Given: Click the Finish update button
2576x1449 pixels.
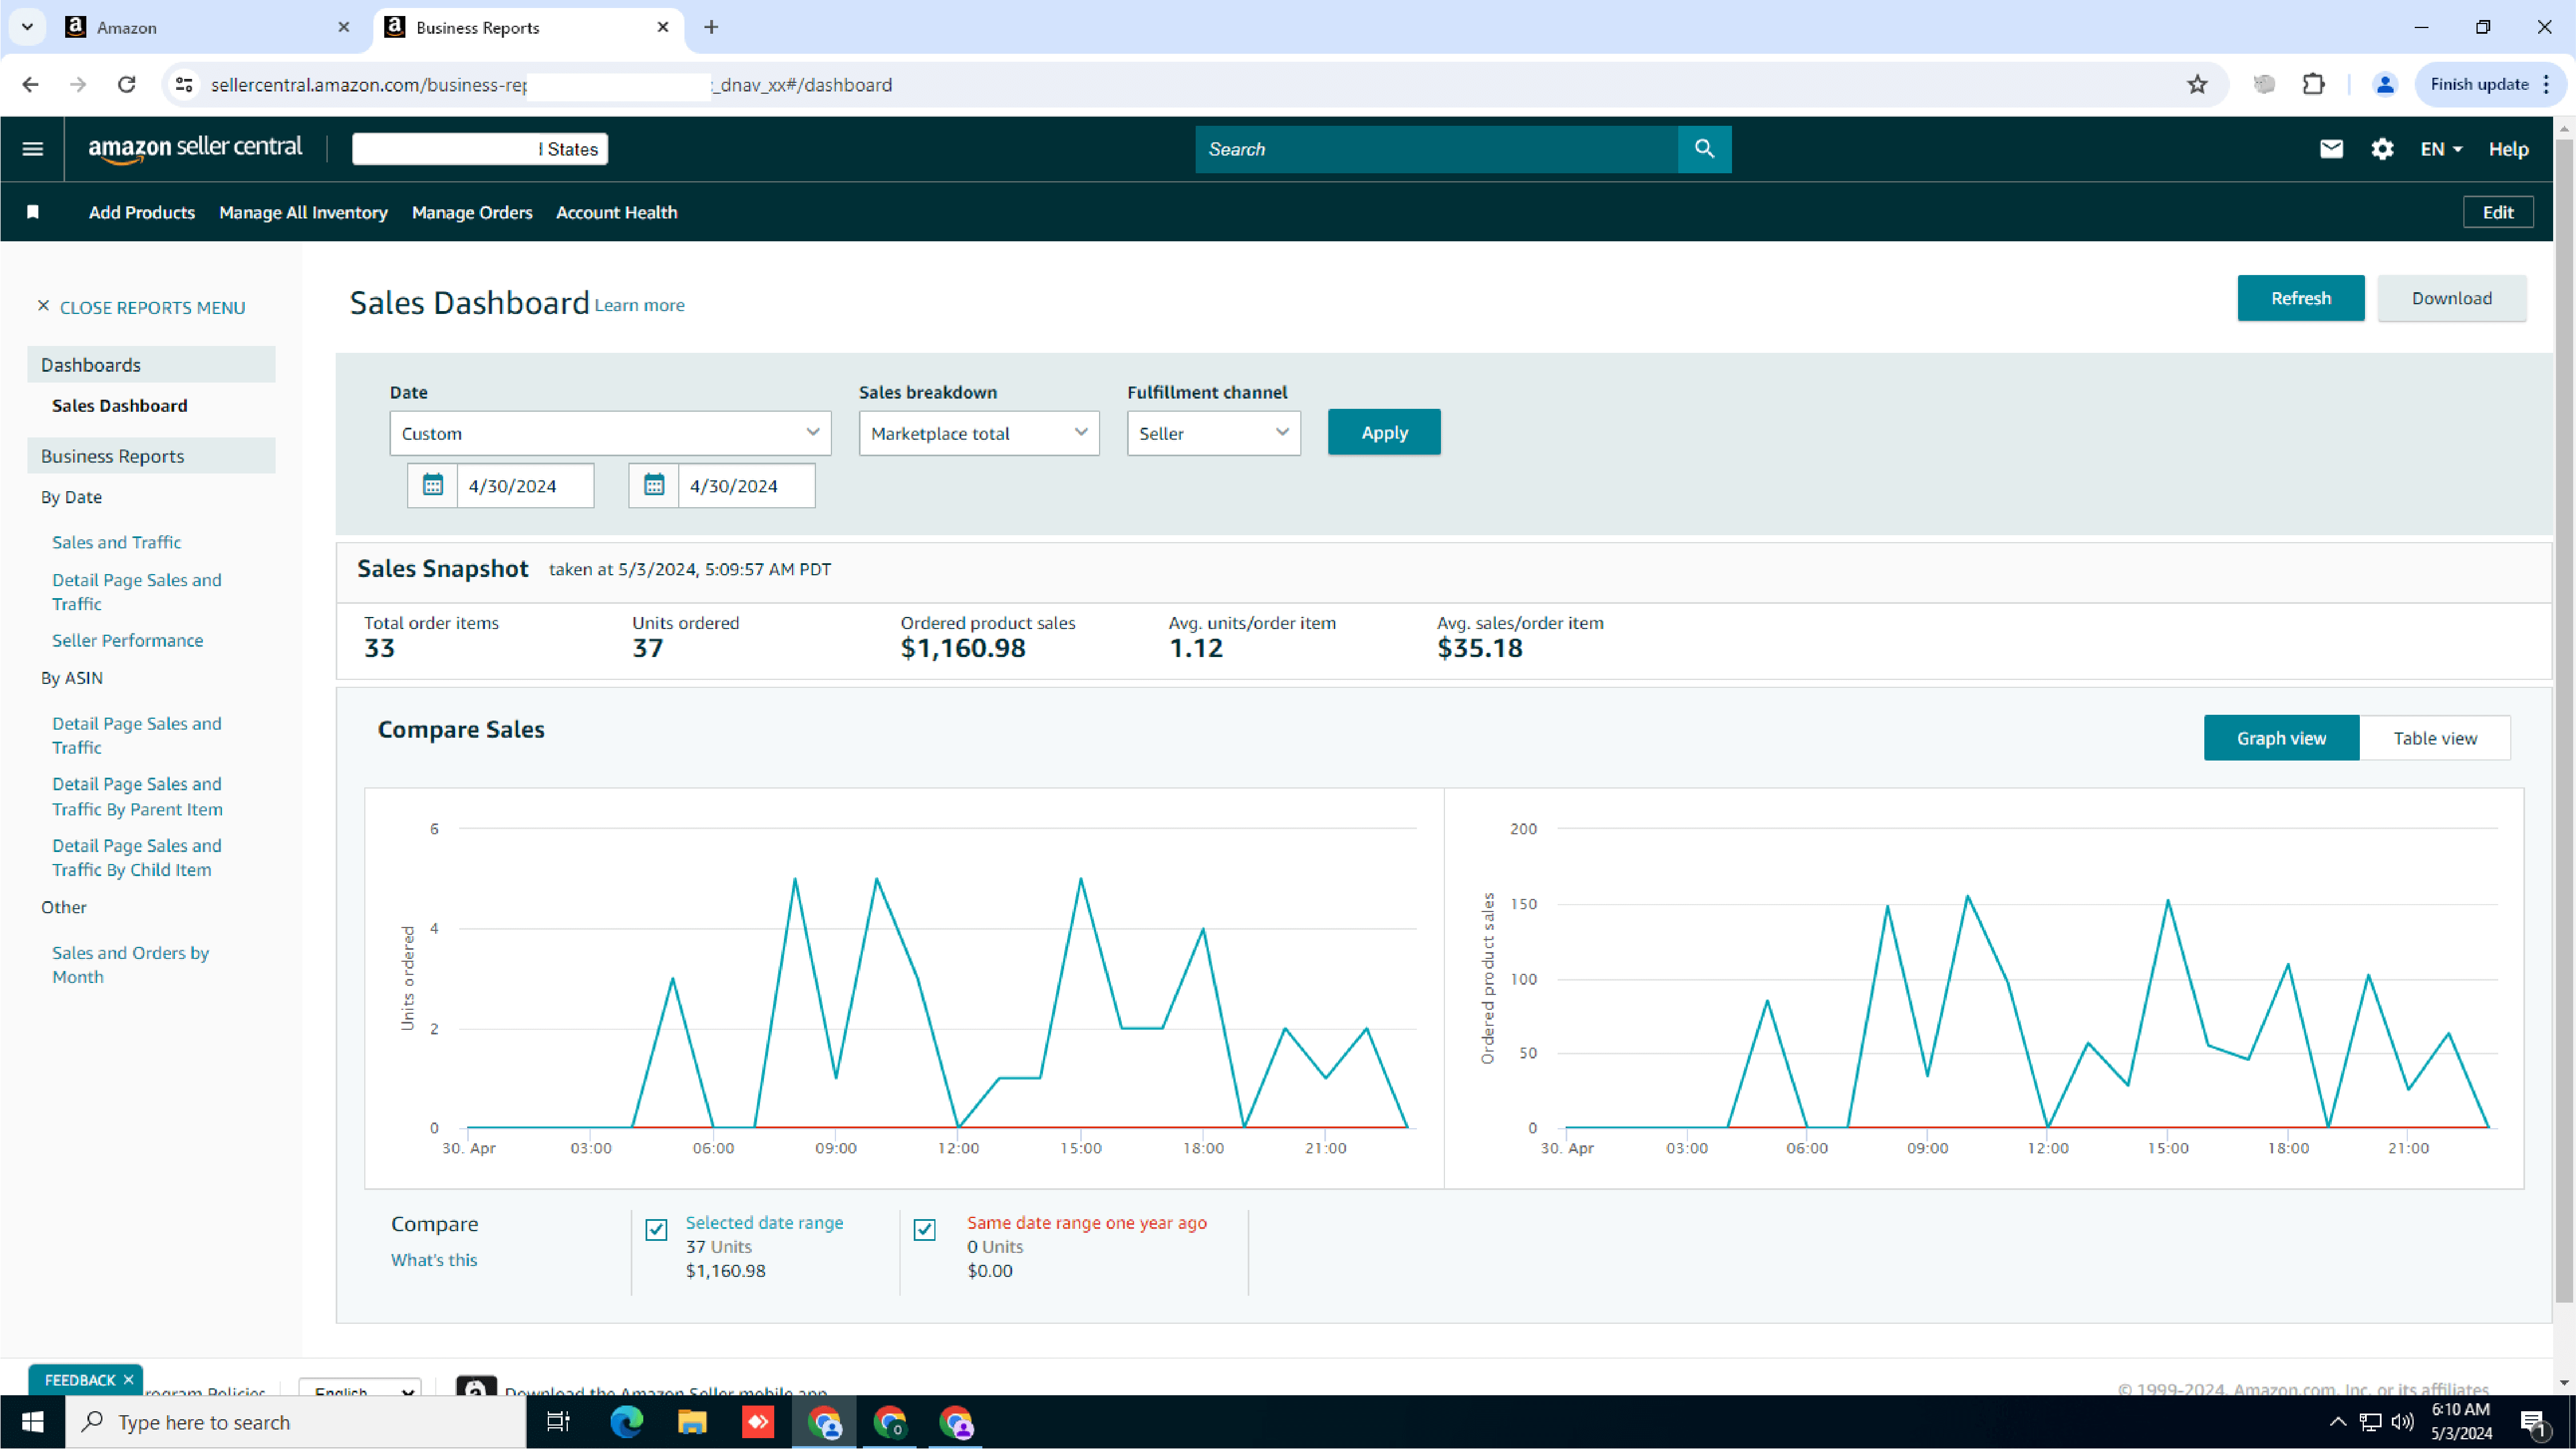Looking at the screenshot, I should 2479,84.
